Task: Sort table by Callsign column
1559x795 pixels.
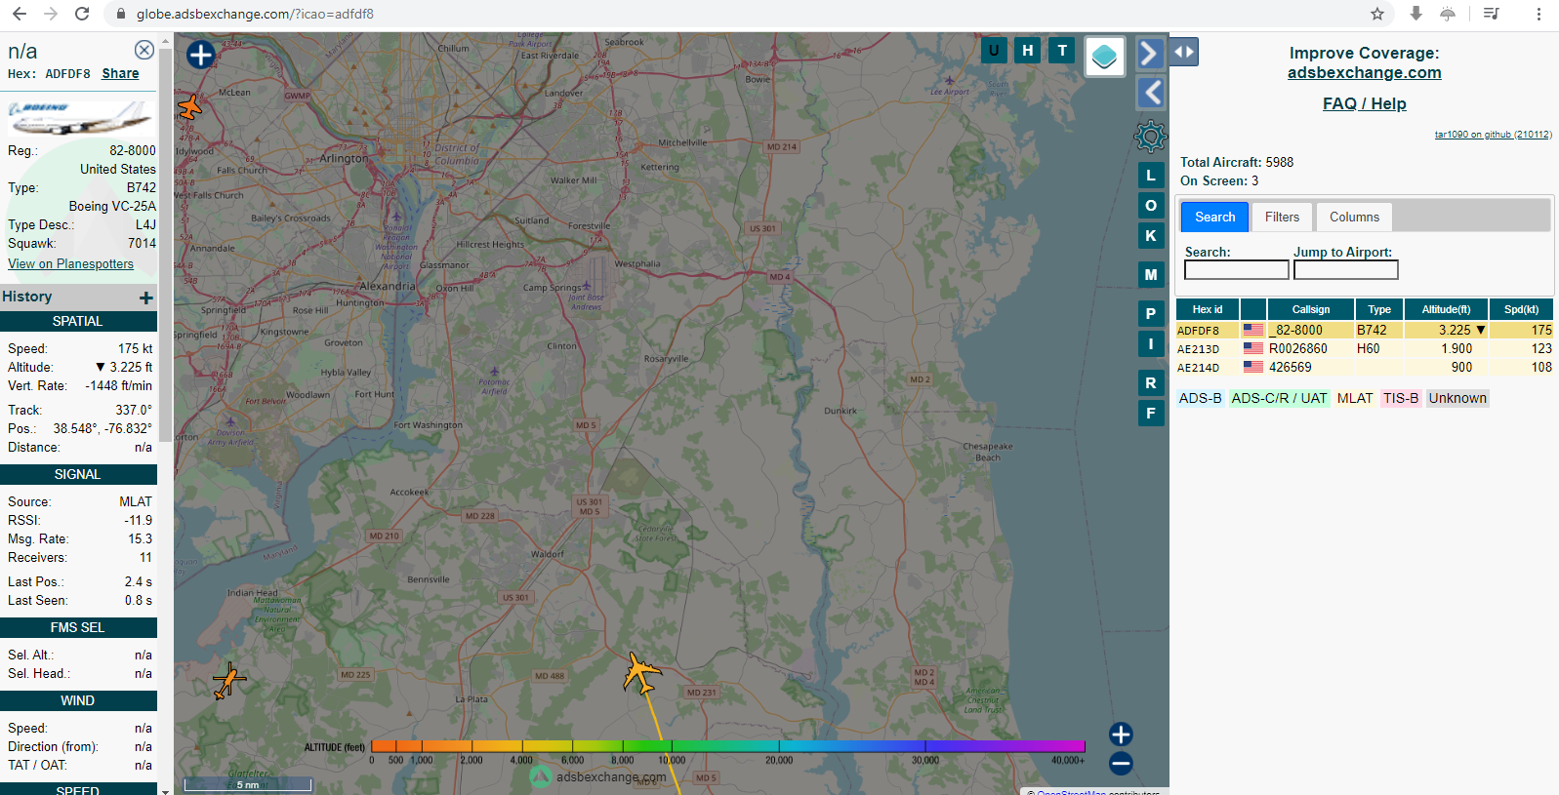Action: [1310, 309]
